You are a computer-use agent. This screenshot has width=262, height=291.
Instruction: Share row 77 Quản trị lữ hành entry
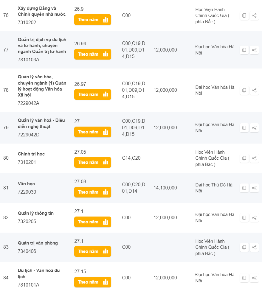[x=254, y=50]
